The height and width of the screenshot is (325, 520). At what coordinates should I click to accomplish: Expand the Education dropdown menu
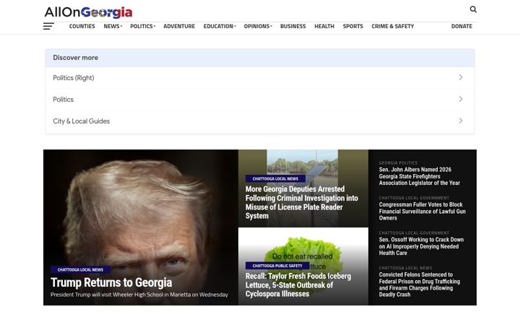pyautogui.click(x=220, y=26)
